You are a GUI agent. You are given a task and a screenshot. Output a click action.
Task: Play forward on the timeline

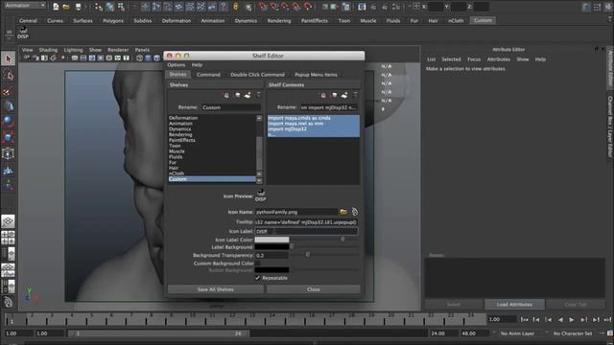point(572,319)
